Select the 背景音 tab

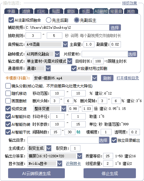pos(116,11)
